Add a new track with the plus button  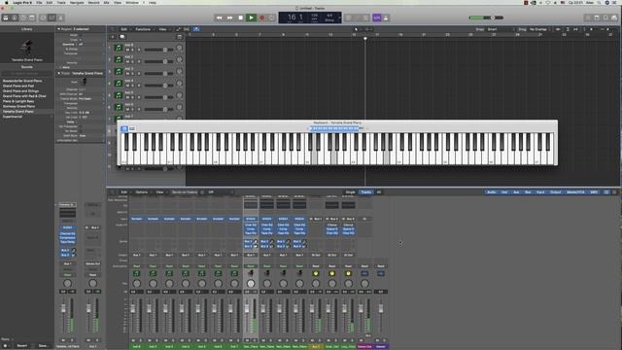point(113,37)
